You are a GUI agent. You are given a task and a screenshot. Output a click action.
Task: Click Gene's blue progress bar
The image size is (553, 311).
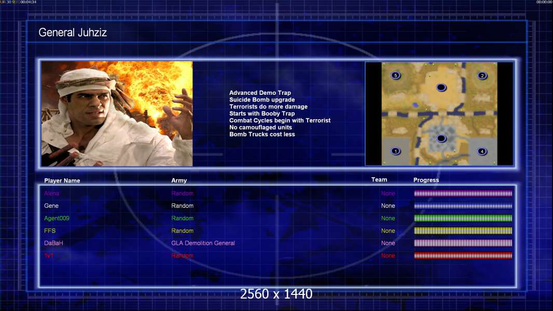(x=463, y=206)
